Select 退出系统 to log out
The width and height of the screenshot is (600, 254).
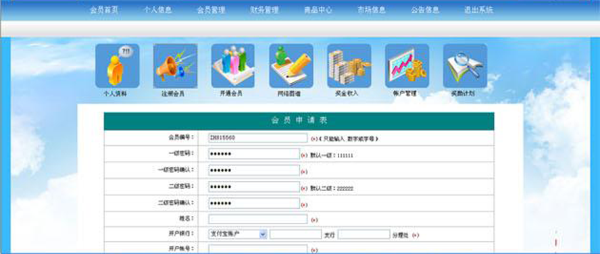pyautogui.click(x=478, y=10)
